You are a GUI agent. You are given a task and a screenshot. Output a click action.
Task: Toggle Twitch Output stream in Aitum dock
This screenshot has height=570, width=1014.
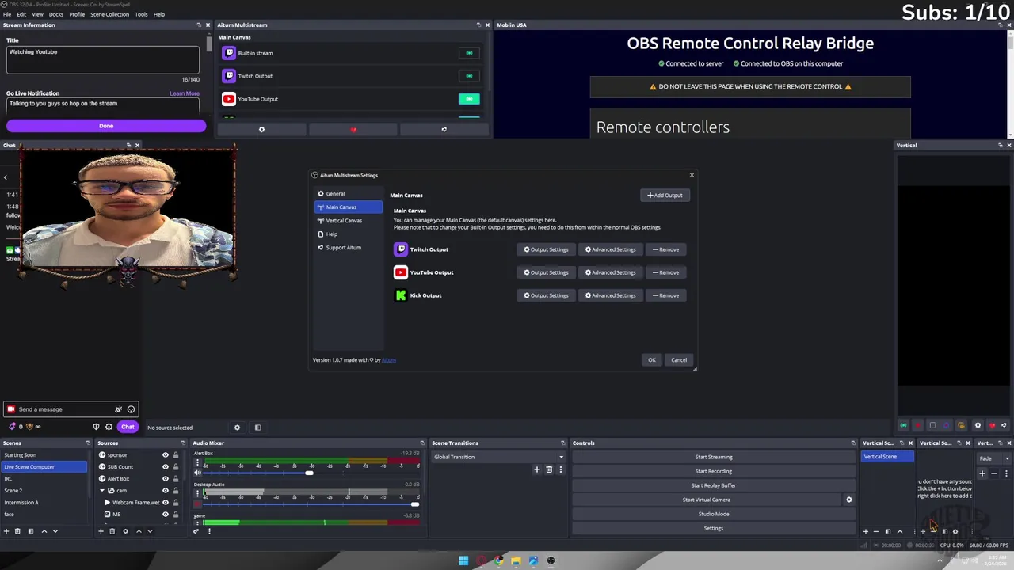(x=469, y=76)
